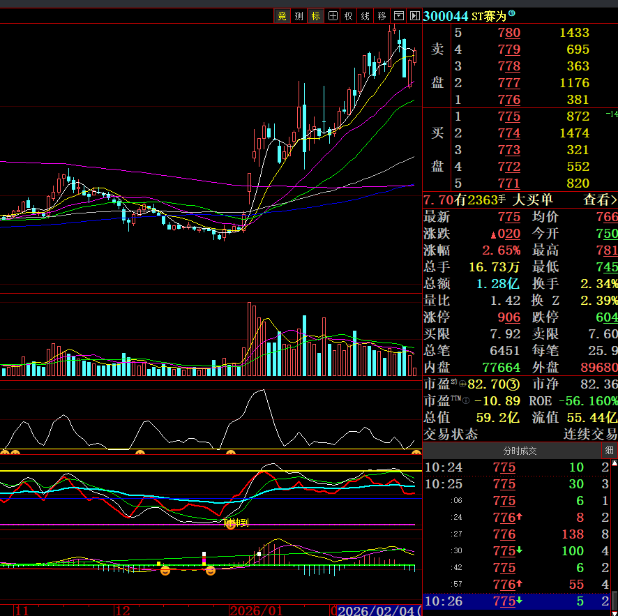Click the info icon beside 市盈TTM
Viewport: 618px width, 616px height.
click(466, 401)
